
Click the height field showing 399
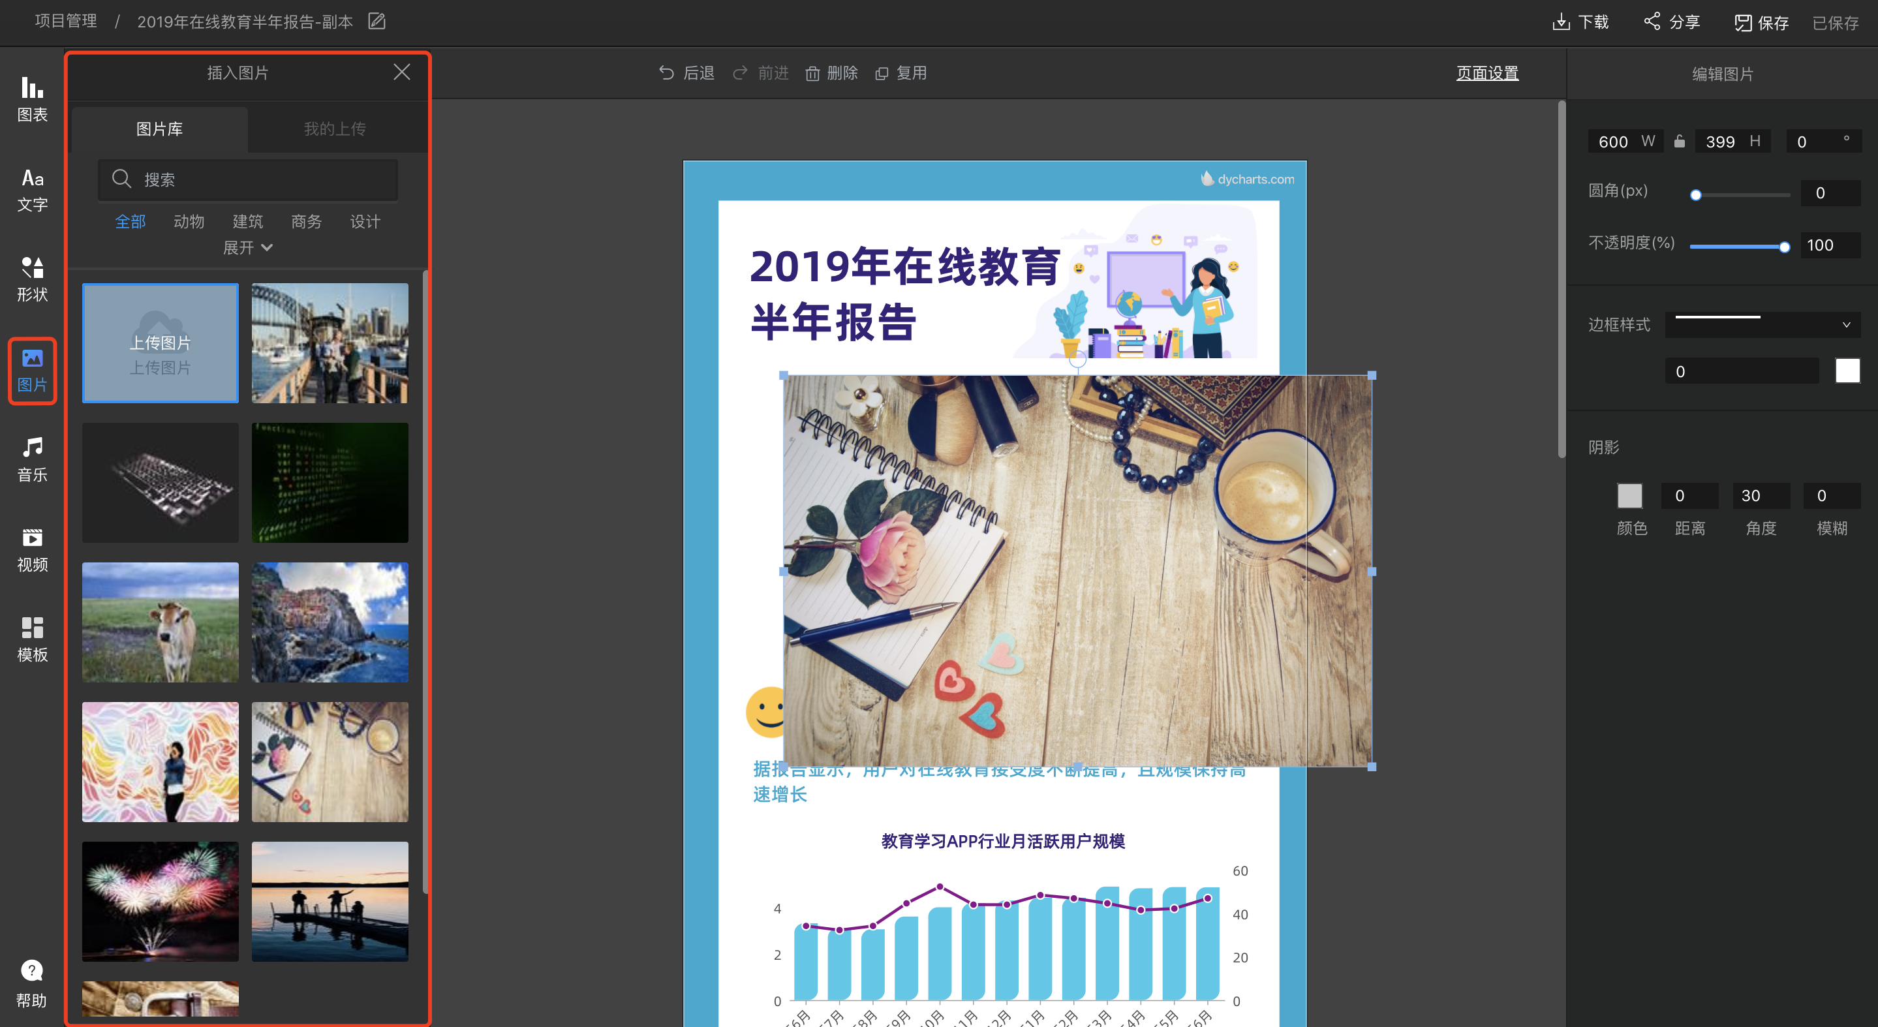[x=1733, y=142]
